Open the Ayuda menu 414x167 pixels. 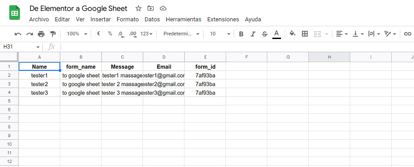253,20
